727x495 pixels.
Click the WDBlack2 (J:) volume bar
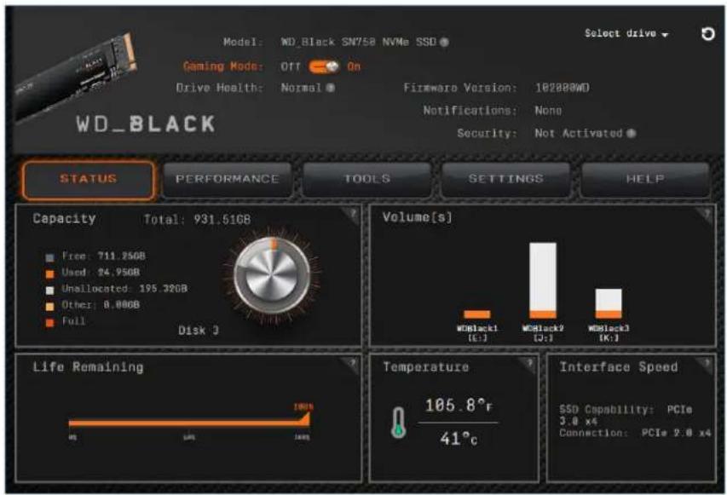click(x=543, y=280)
